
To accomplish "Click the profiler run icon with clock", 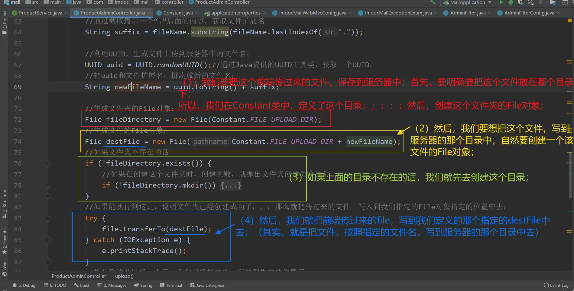I will (530, 2).
